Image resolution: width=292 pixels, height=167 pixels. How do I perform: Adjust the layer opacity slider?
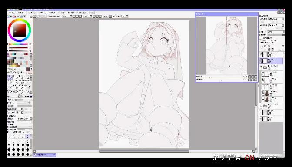coord(276,35)
